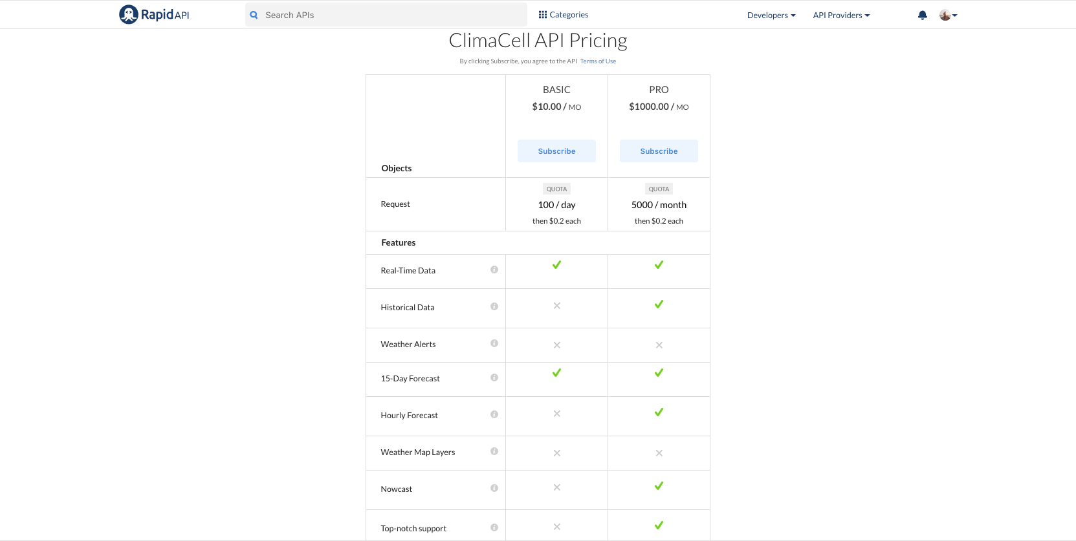Click BASIC cross for Weather Alerts
This screenshot has height=541, width=1076.
(556, 345)
